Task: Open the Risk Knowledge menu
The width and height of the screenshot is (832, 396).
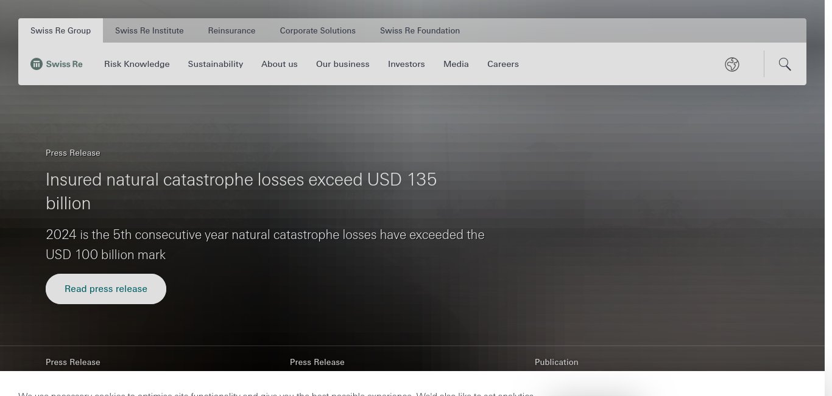Action: pyautogui.click(x=136, y=64)
